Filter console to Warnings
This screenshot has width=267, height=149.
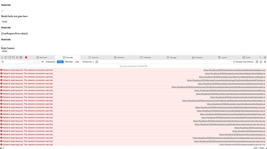tap(69, 62)
